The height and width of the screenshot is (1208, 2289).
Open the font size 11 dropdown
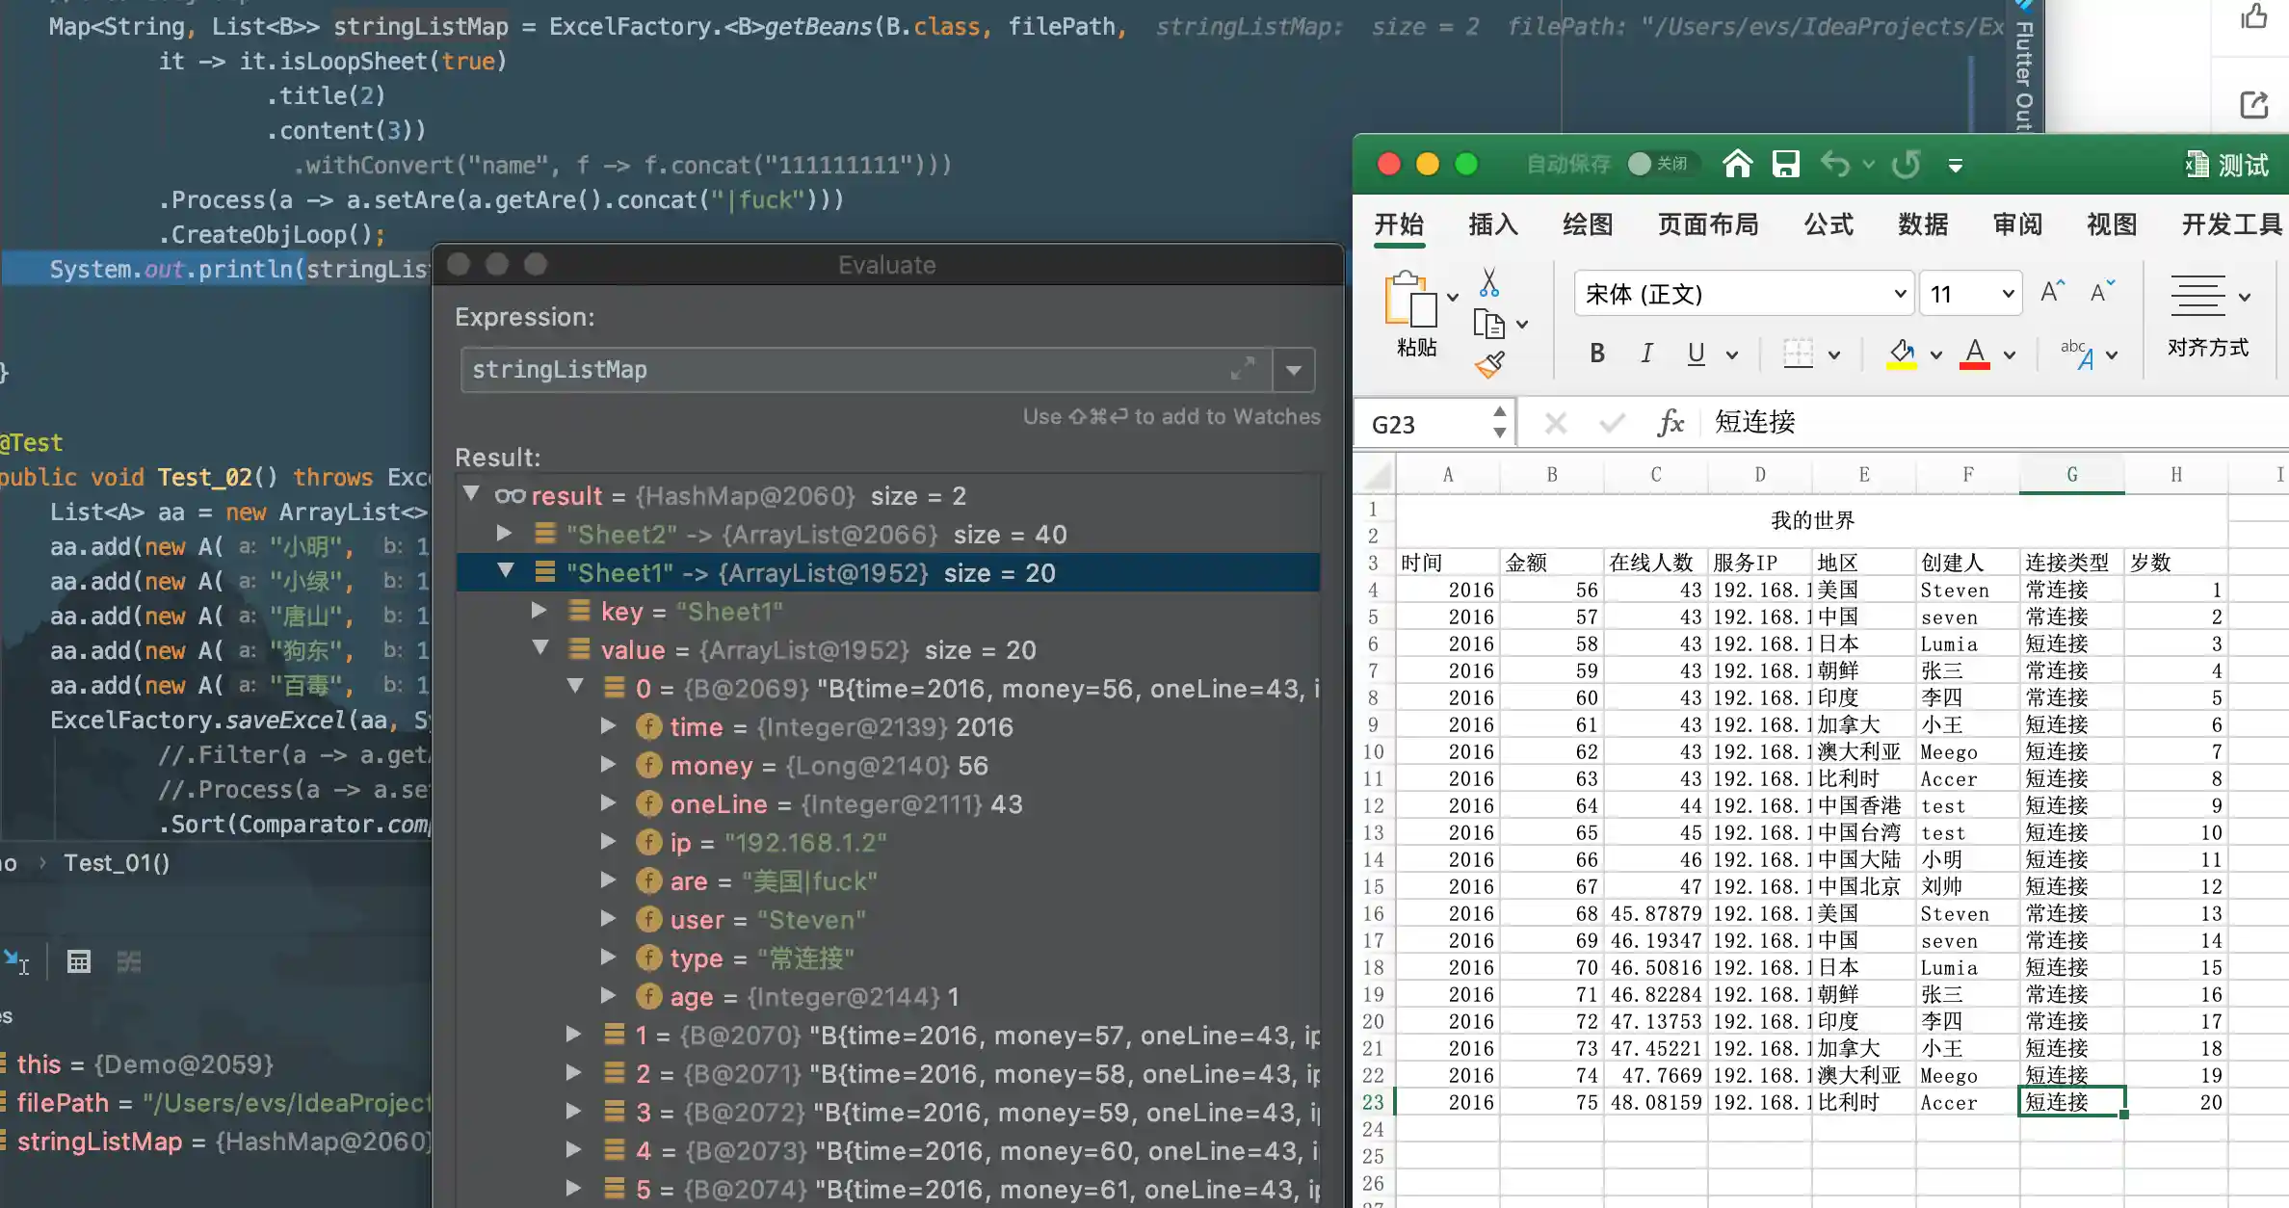pos(2008,294)
